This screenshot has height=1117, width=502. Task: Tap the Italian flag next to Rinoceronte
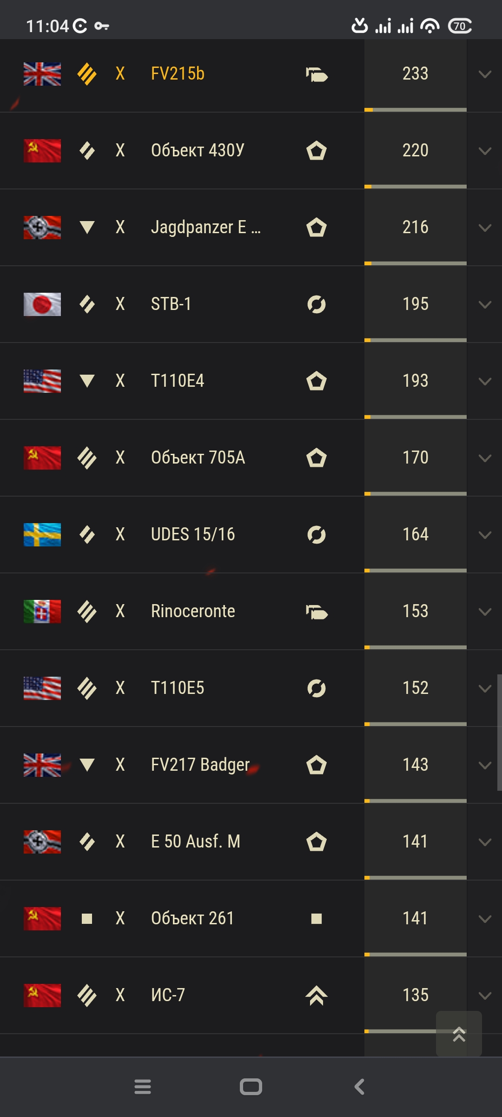tap(42, 612)
